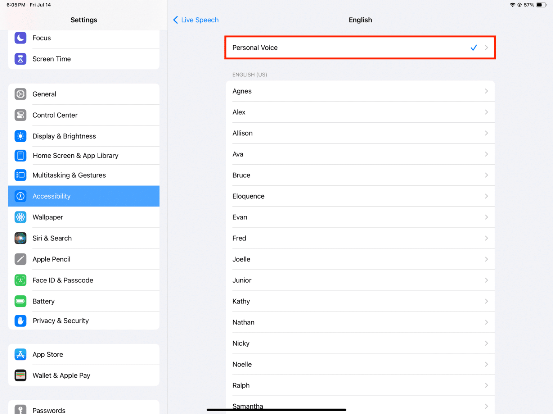This screenshot has height=414, width=553.
Task: Open Wallpaper settings
Action: pos(84,217)
